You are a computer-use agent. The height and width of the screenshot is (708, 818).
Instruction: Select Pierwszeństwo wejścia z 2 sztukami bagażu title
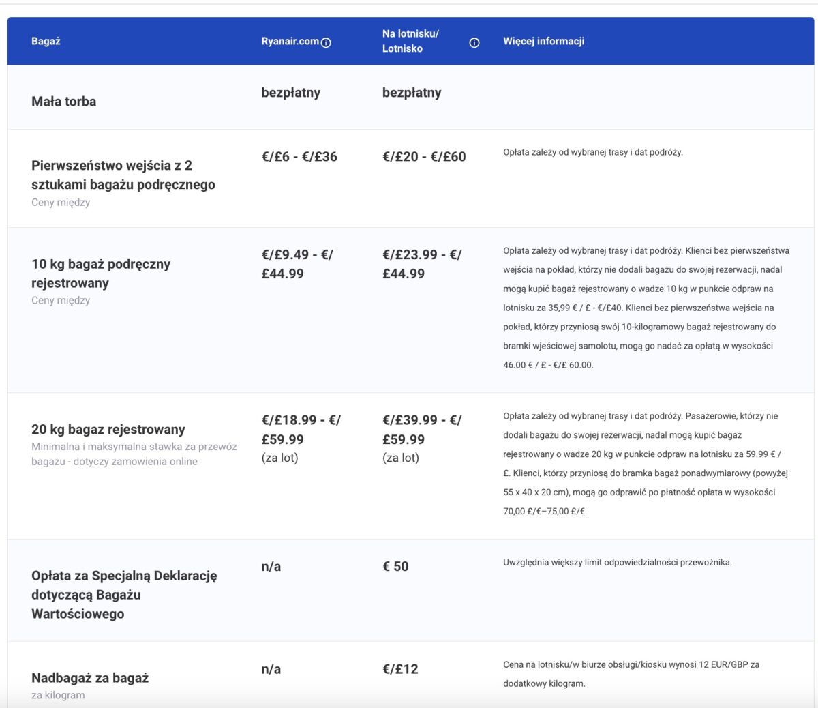(123, 175)
